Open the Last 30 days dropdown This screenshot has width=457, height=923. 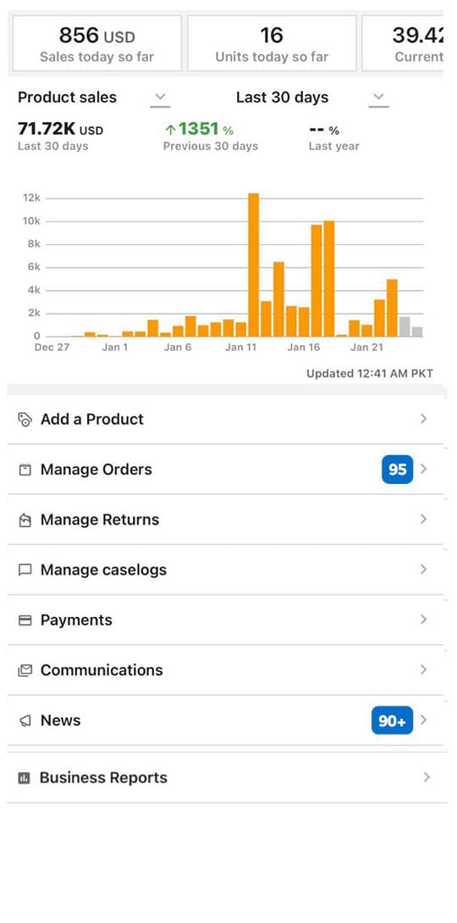(379, 97)
